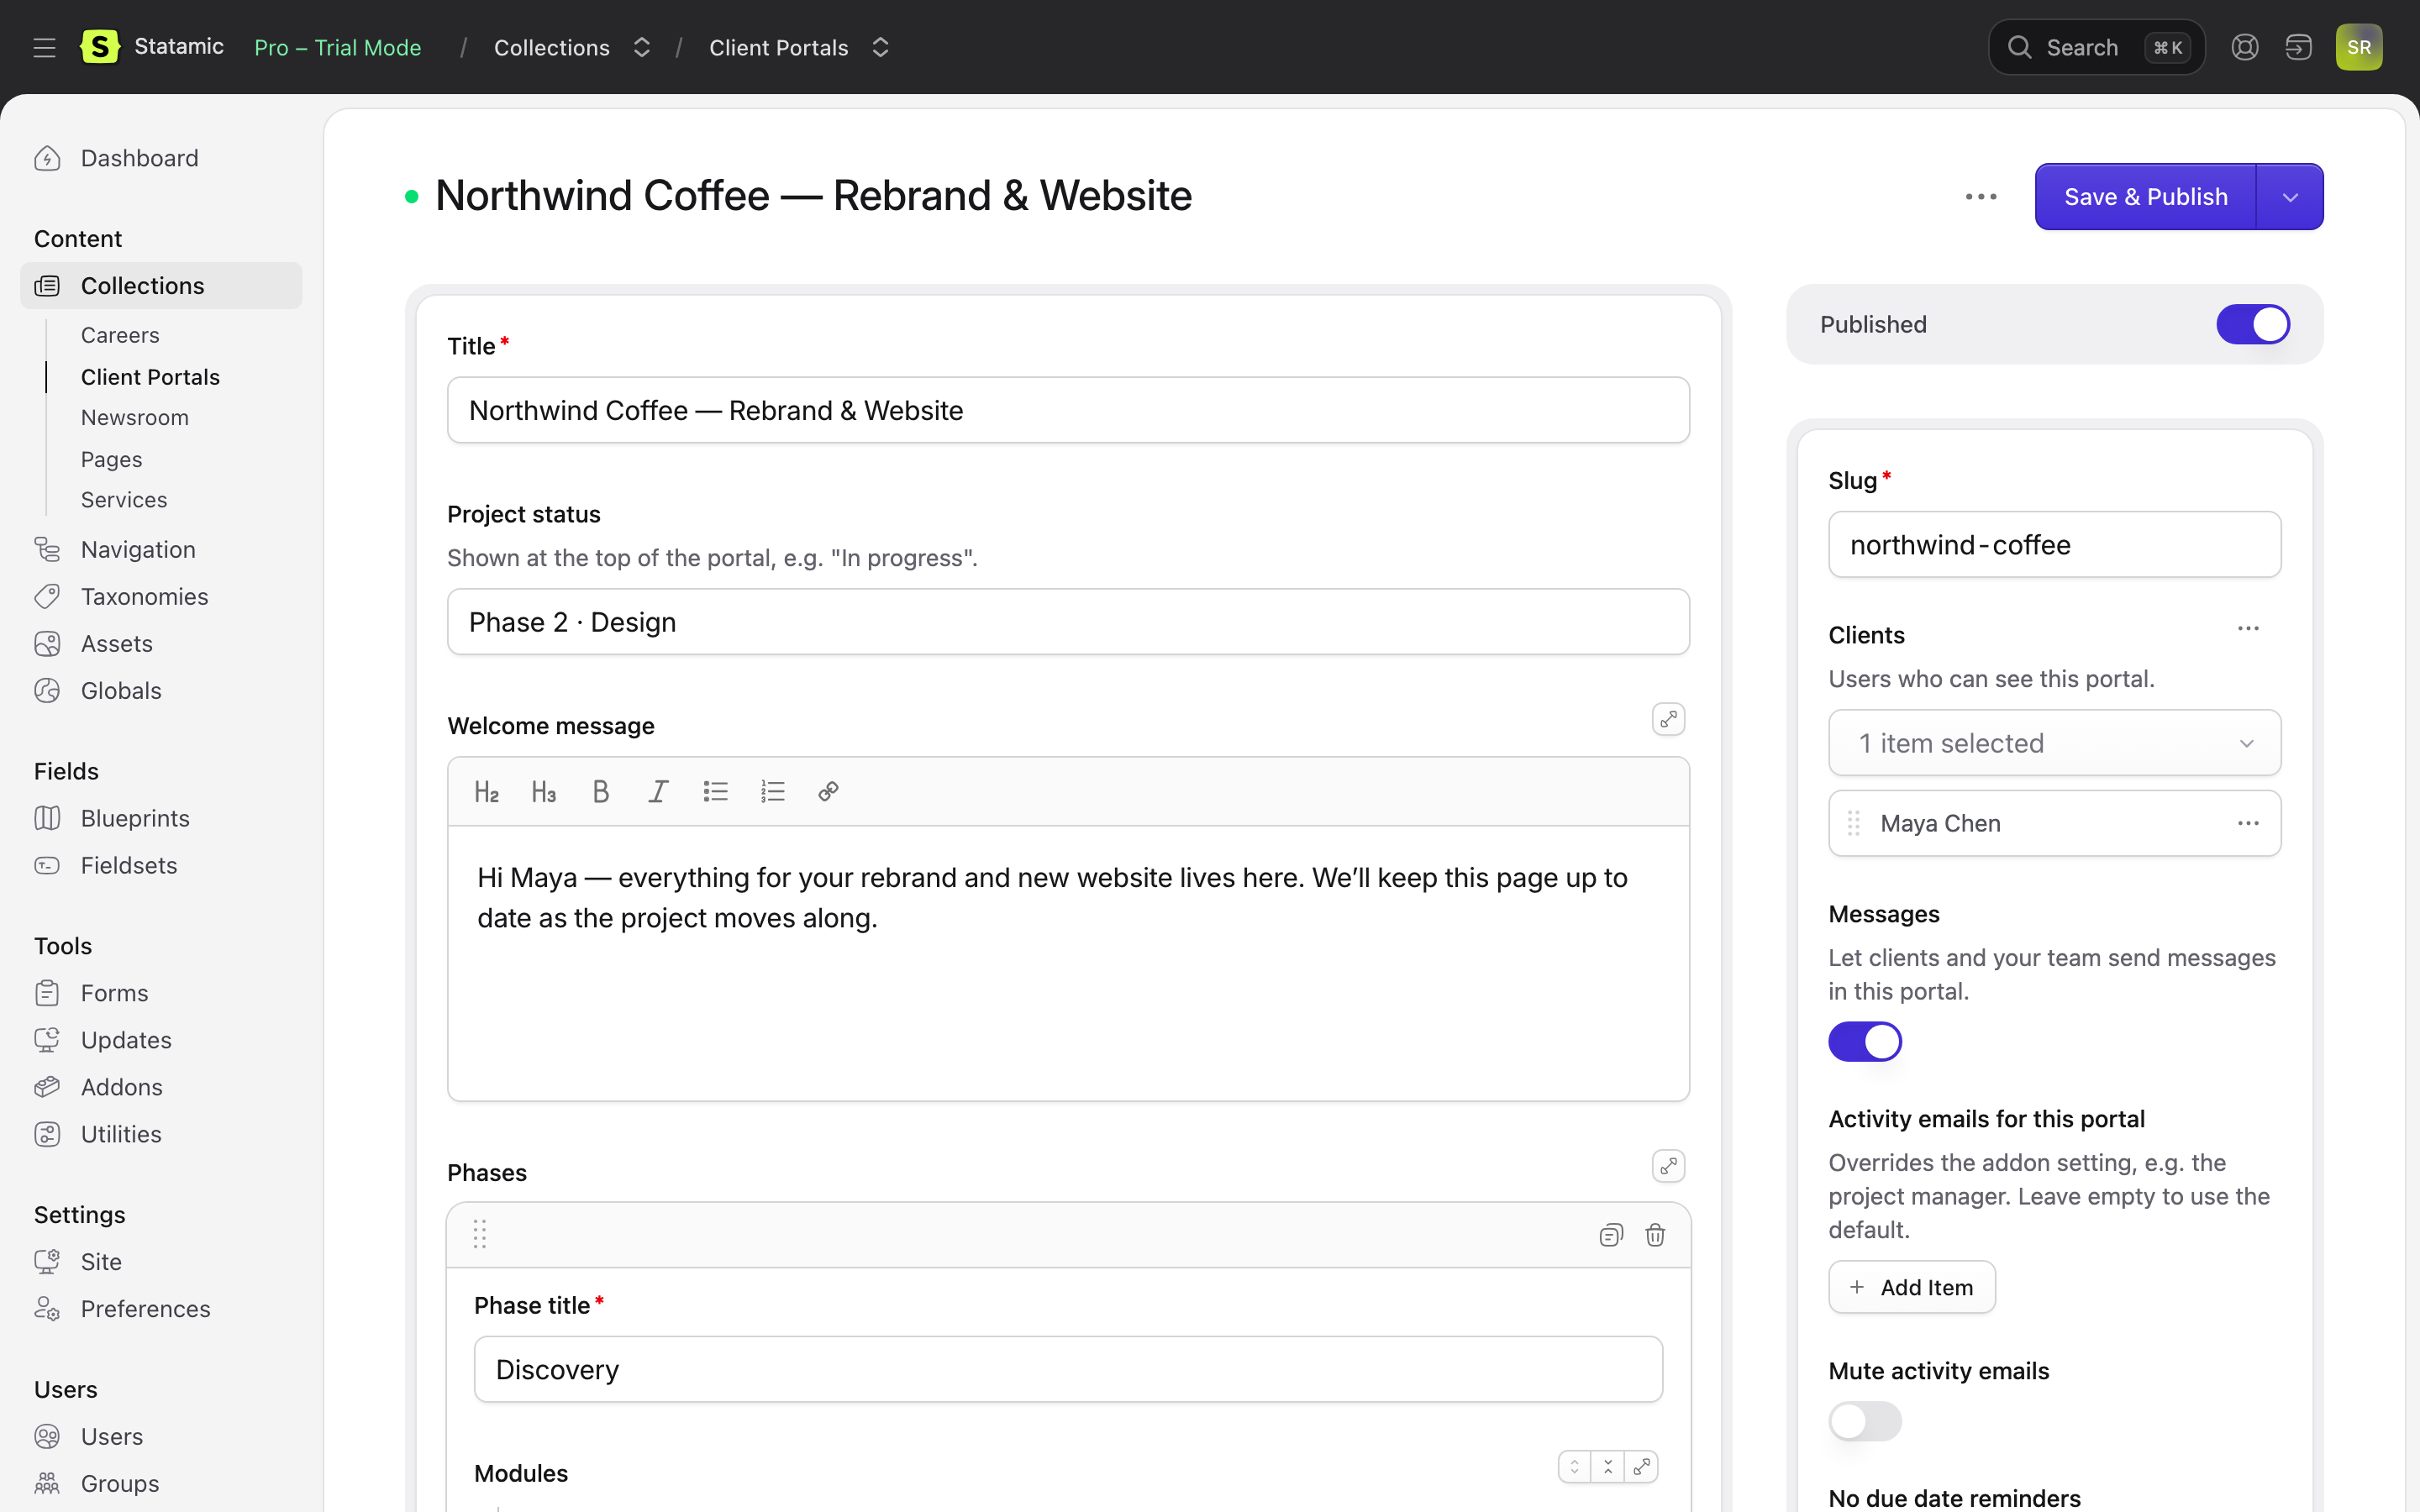Delete the Discovery phase set

(x=1655, y=1235)
